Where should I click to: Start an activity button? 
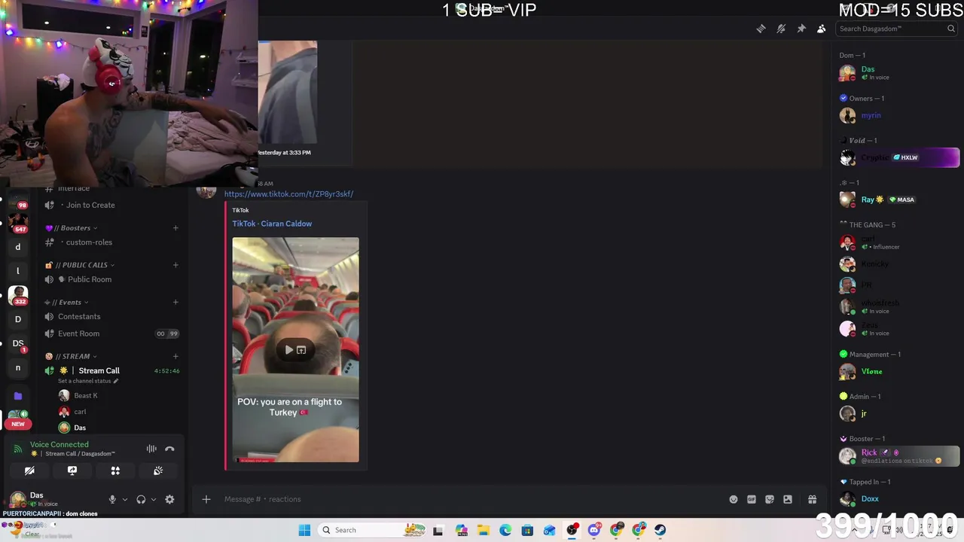[115, 470]
